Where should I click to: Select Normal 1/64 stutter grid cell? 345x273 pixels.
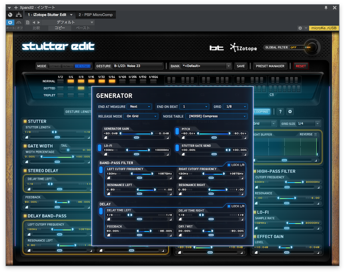point(112,81)
